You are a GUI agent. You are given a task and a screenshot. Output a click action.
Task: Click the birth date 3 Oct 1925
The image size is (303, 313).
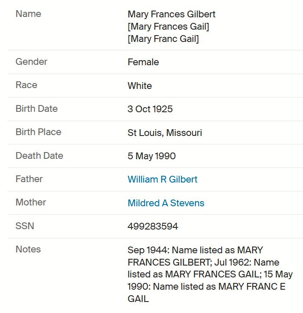coord(150,109)
